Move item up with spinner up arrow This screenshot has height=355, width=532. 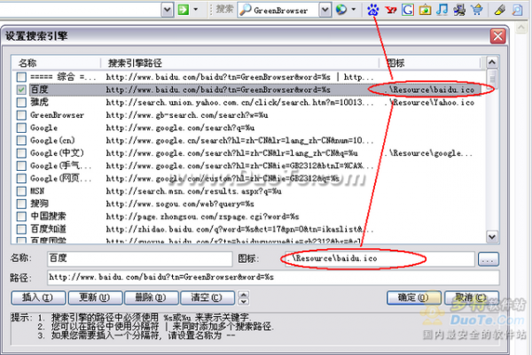pyautogui.click(x=244, y=295)
